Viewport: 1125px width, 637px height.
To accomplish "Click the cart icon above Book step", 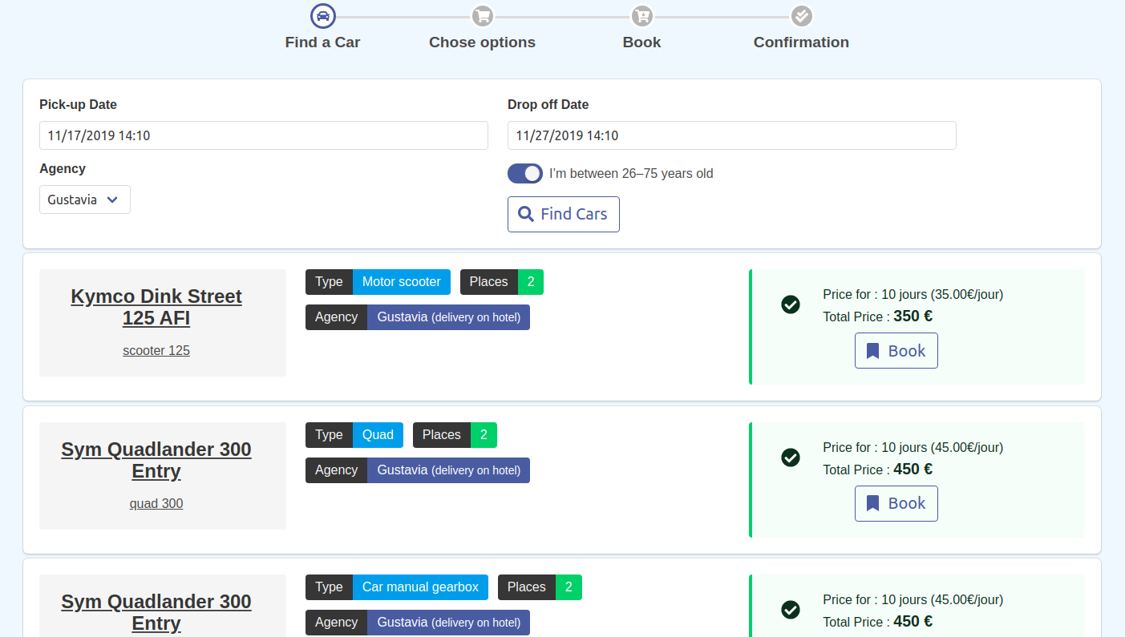I will (641, 16).
